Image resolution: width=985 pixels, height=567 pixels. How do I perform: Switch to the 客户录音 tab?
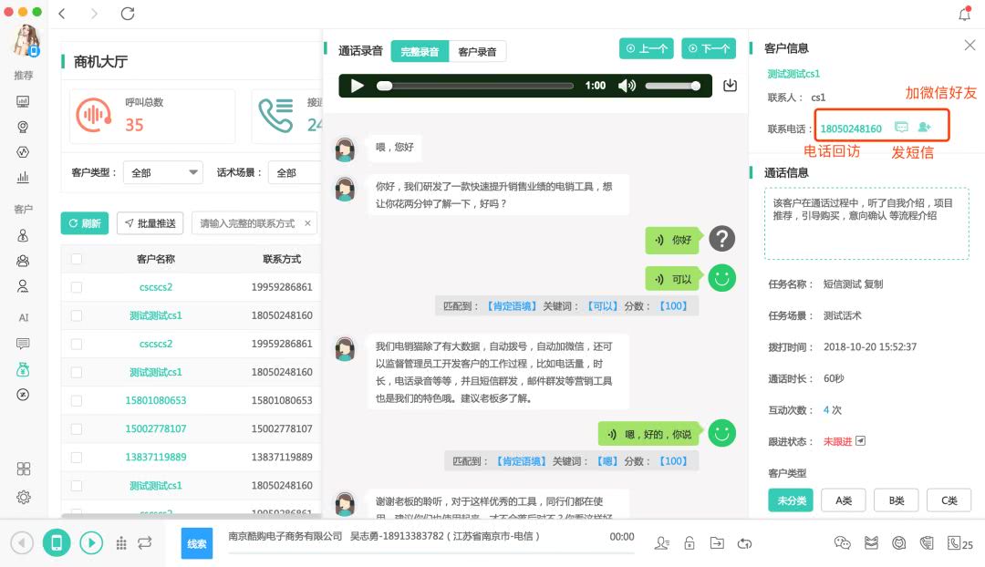[479, 51]
